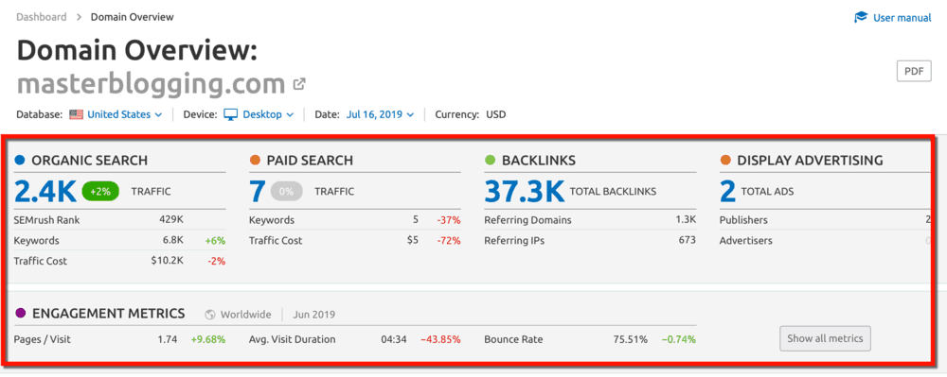The width and height of the screenshot is (947, 377).
Task: Click the blue Organic Search dot
Action: pyautogui.click(x=20, y=161)
